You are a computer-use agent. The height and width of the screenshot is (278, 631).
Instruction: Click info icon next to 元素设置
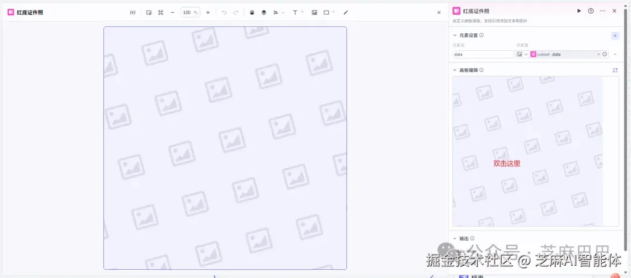point(481,35)
